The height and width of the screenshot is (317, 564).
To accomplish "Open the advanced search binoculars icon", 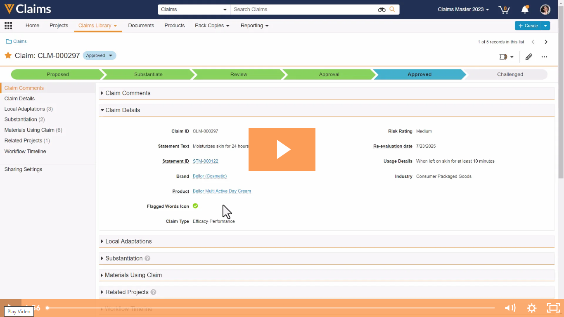I will click(x=381, y=9).
